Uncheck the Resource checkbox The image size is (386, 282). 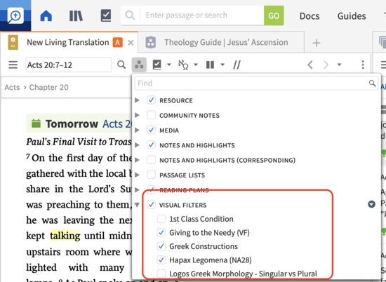[x=151, y=100]
